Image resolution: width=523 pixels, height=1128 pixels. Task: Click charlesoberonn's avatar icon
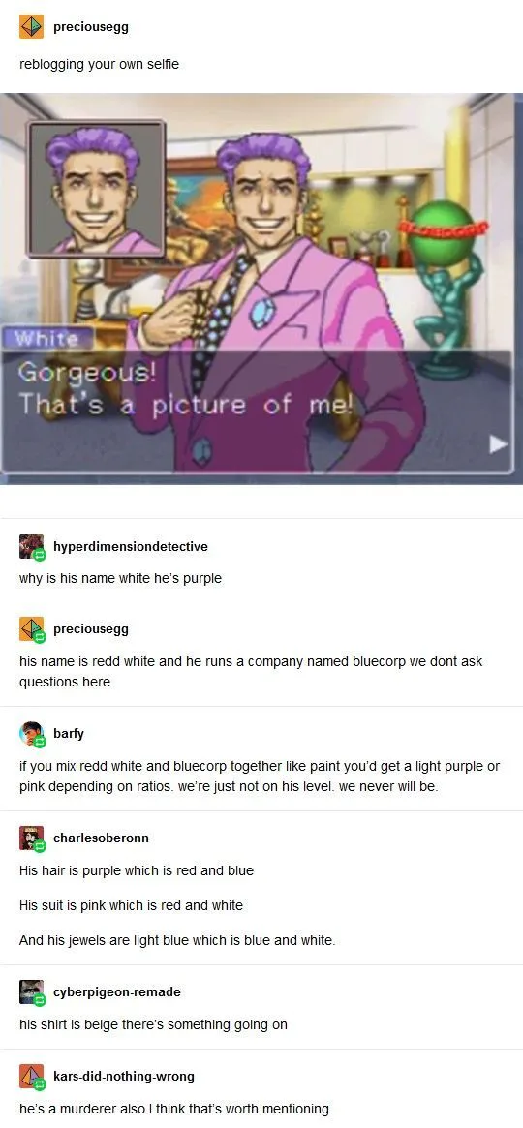click(x=32, y=838)
